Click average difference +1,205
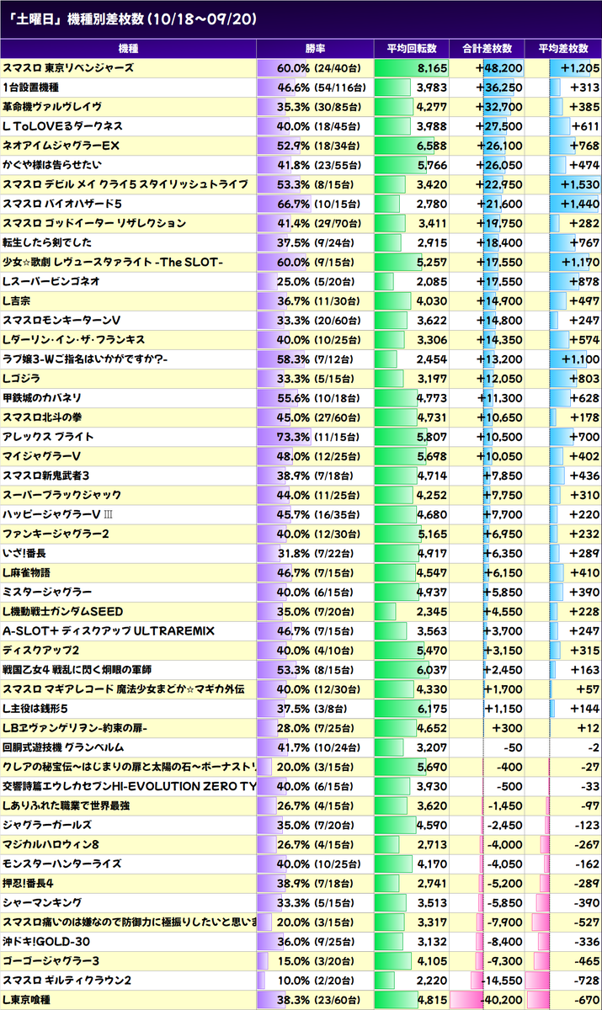The height and width of the screenshot is (1010, 602). click(x=579, y=67)
